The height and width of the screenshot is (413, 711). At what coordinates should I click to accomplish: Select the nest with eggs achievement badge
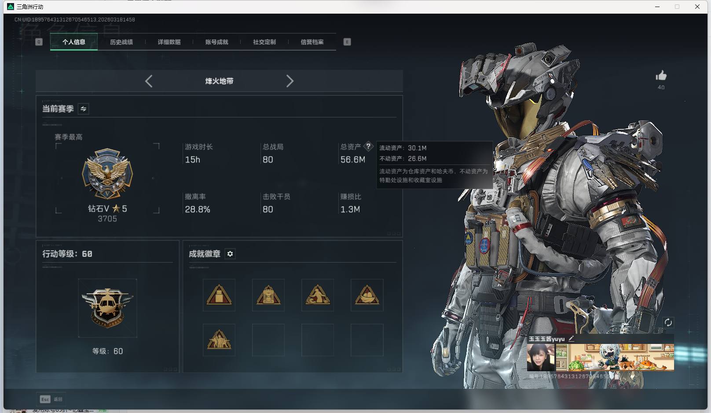[x=367, y=295]
